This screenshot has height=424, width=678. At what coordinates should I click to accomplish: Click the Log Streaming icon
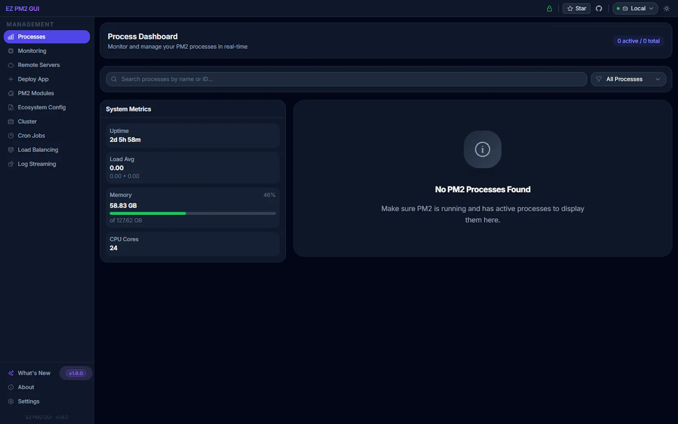point(11,164)
